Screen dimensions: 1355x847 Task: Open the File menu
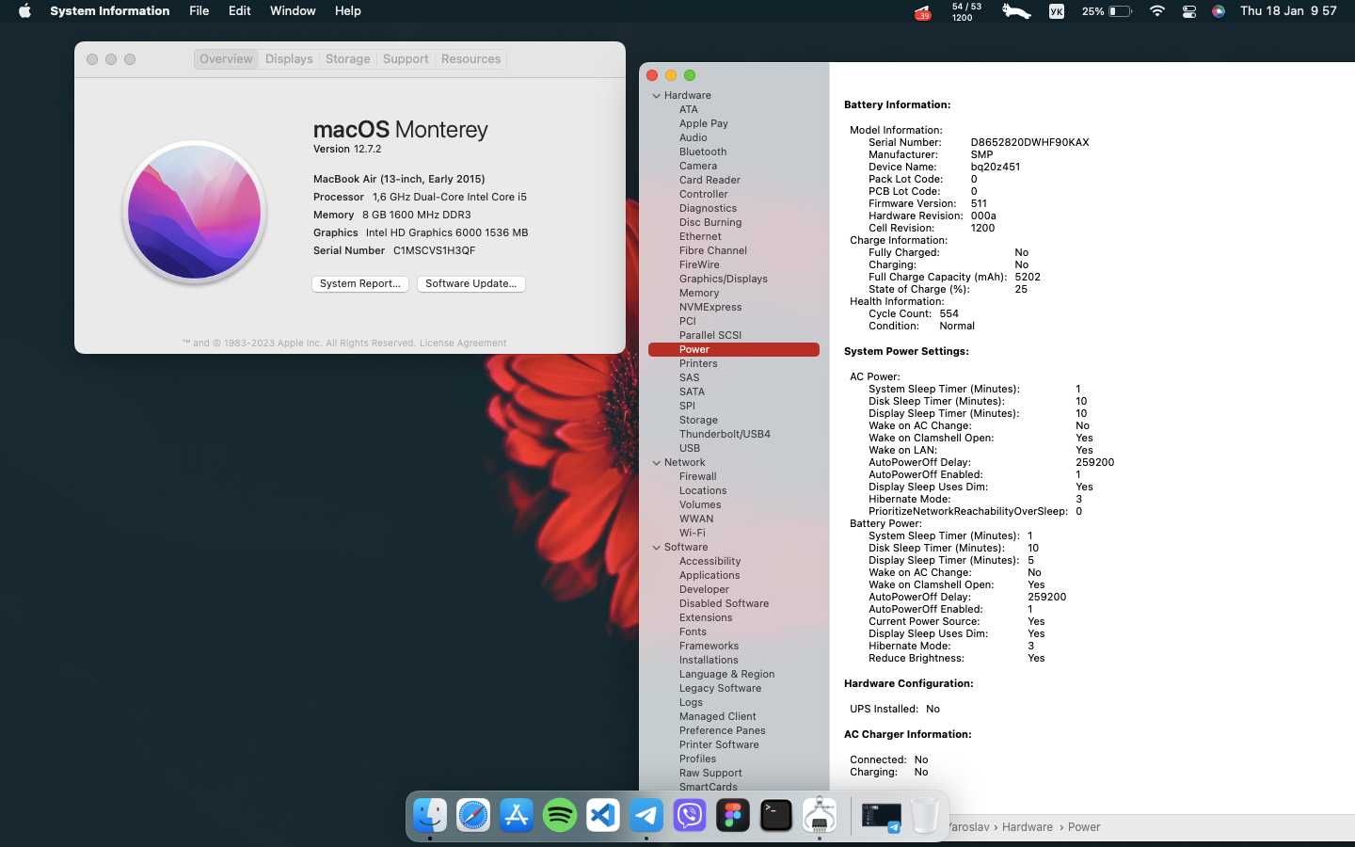point(199,11)
